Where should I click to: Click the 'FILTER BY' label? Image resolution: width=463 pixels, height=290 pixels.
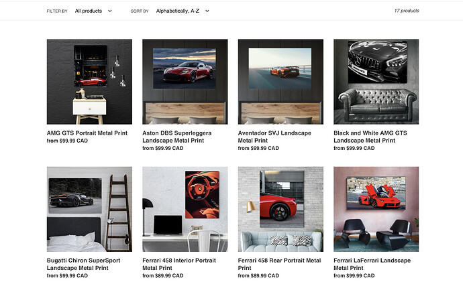click(x=57, y=11)
